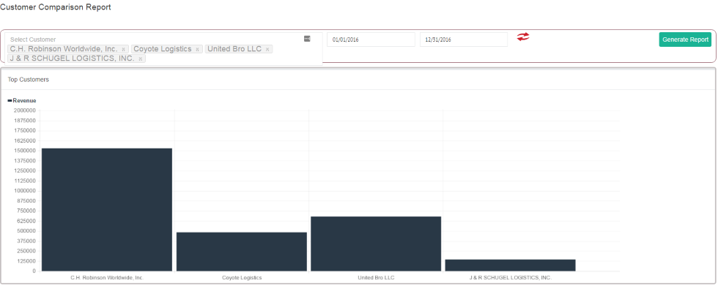Click the 2000000 y-axis value

[x=25, y=110]
